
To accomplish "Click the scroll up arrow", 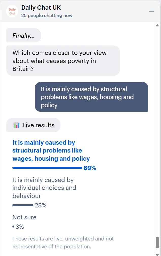I will pos(157,25).
